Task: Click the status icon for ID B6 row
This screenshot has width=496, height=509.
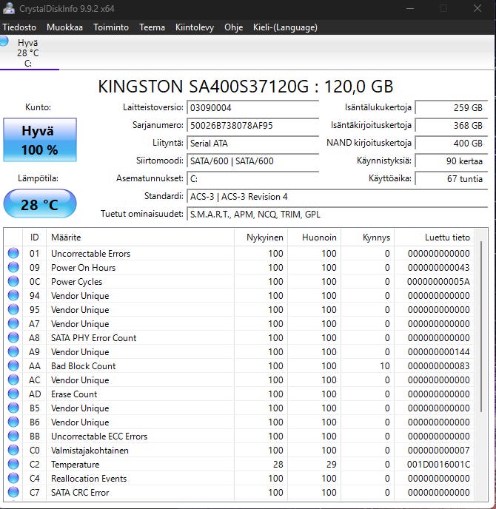Action: (x=13, y=422)
